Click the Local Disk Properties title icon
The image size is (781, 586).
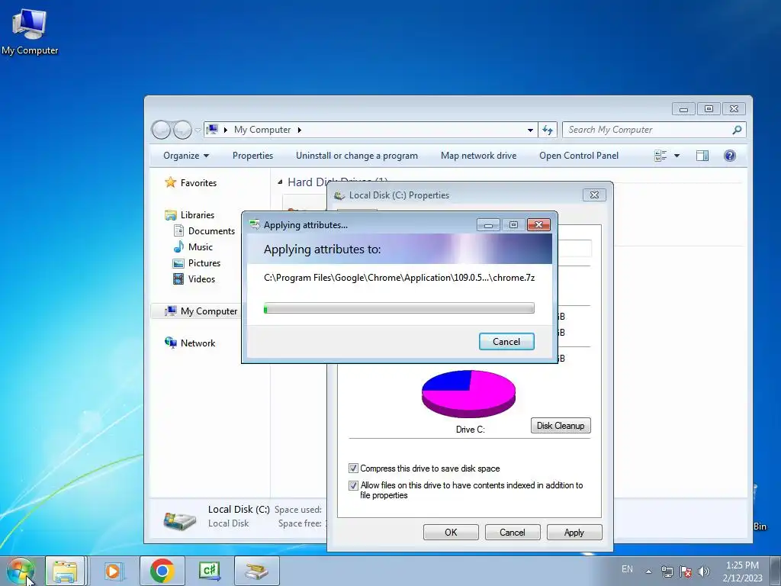click(339, 195)
